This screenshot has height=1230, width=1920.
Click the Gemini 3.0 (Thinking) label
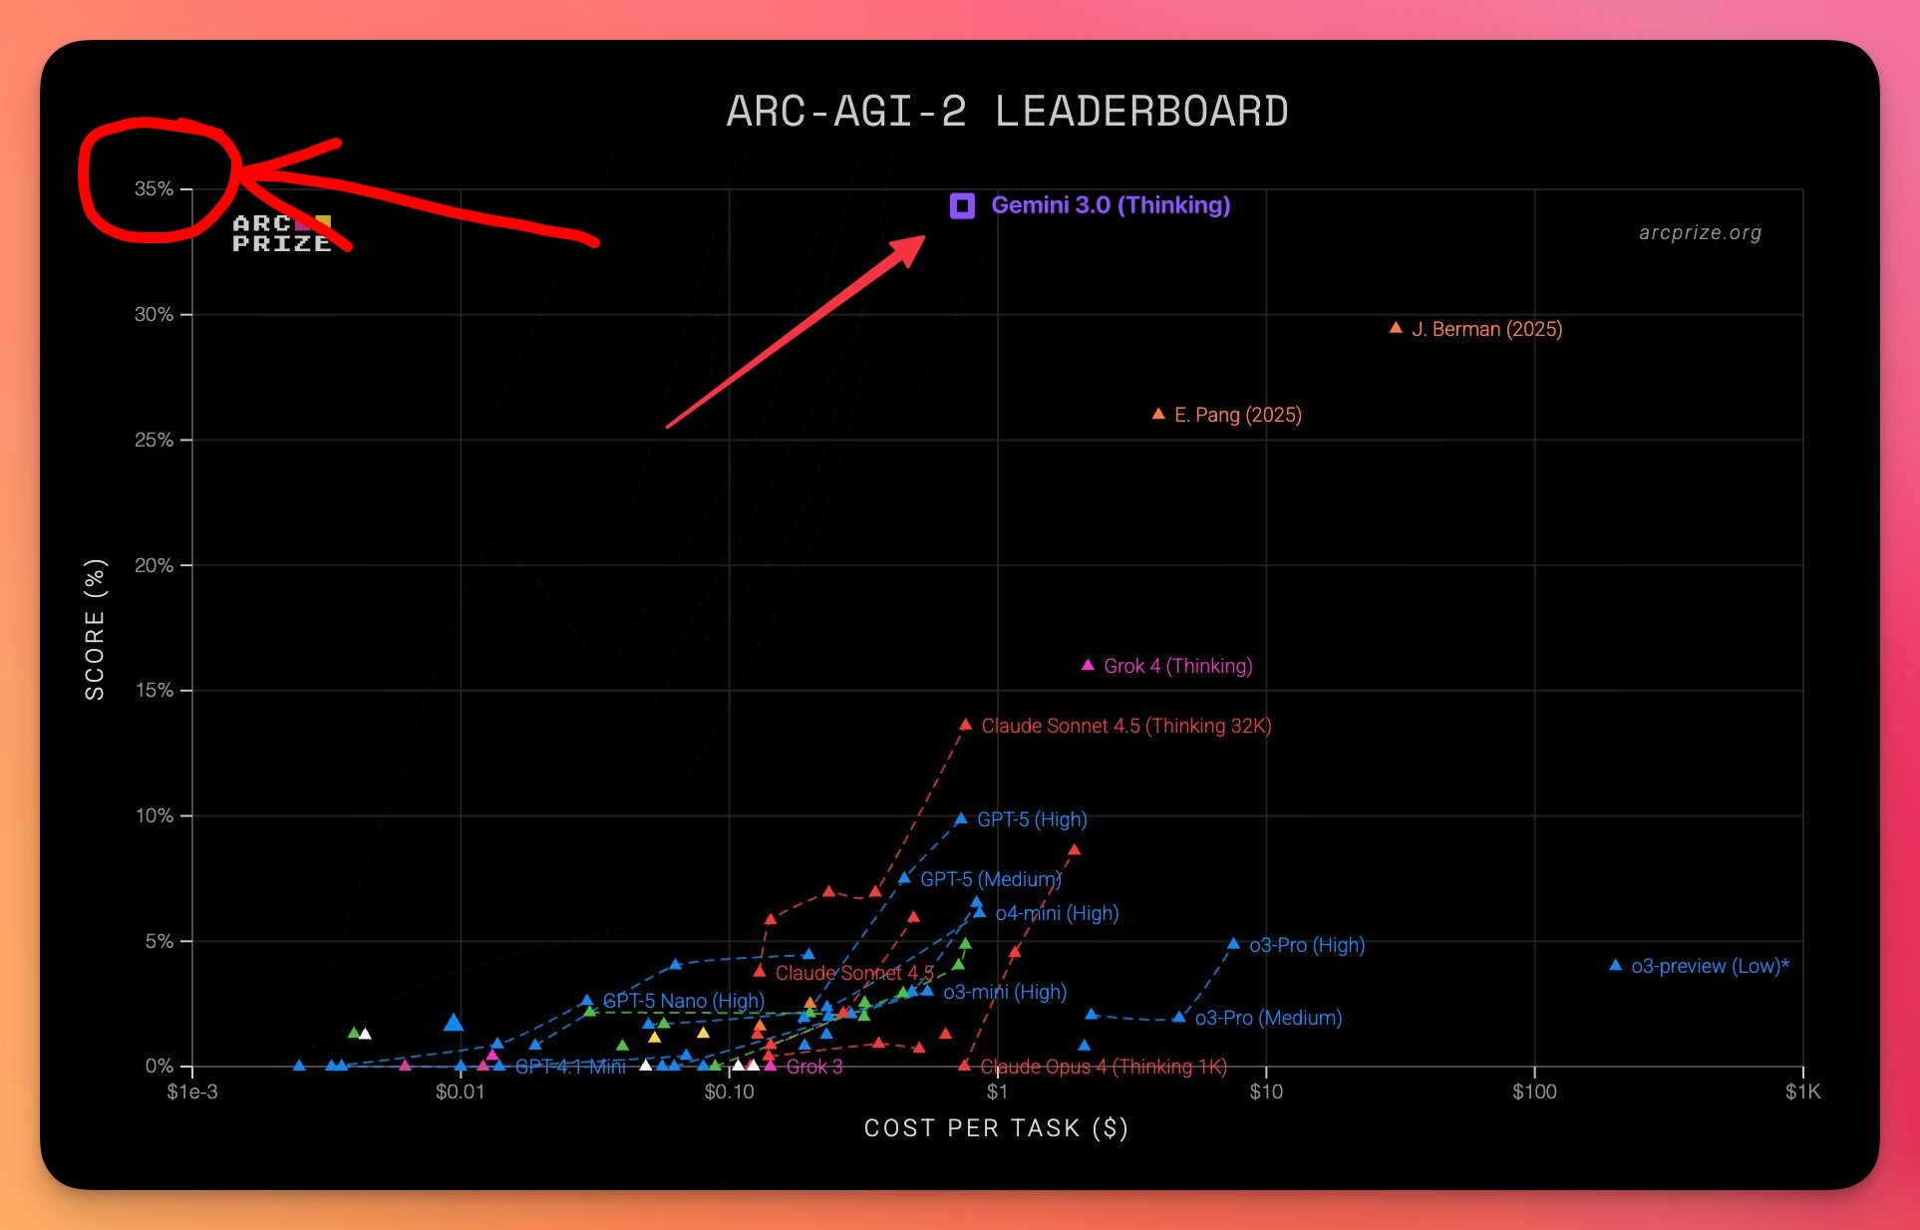click(x=1110, y=205)
